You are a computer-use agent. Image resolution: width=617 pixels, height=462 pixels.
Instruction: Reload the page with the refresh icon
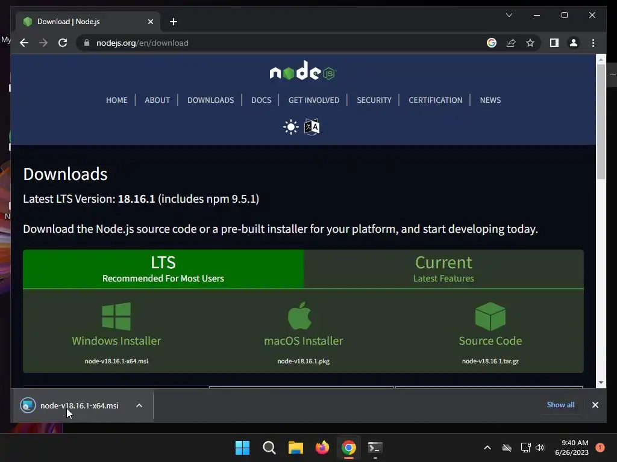pos(63,43)
